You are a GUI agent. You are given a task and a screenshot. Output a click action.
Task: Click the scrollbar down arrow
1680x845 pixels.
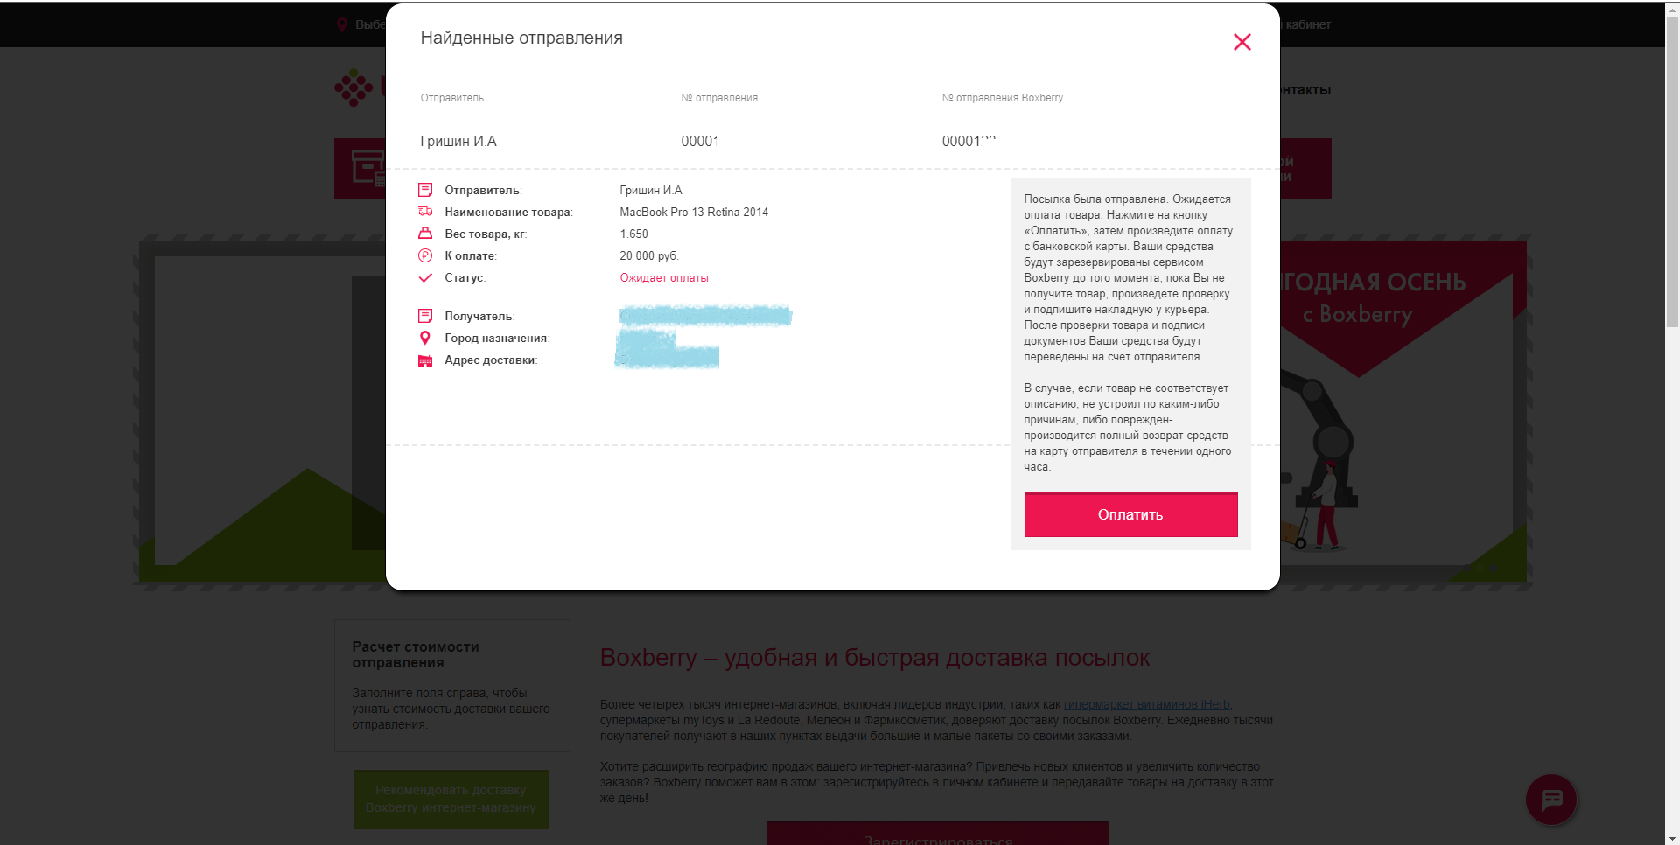(x=1672, y=838)
